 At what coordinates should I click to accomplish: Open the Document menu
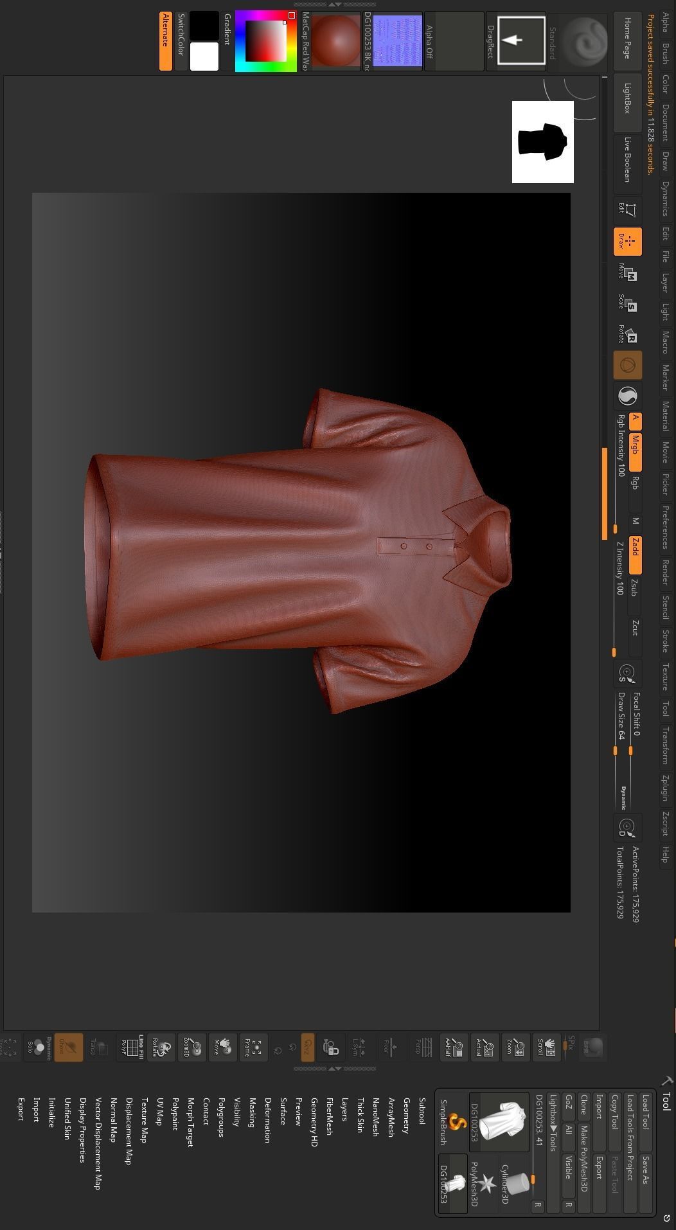coord(665,123)
